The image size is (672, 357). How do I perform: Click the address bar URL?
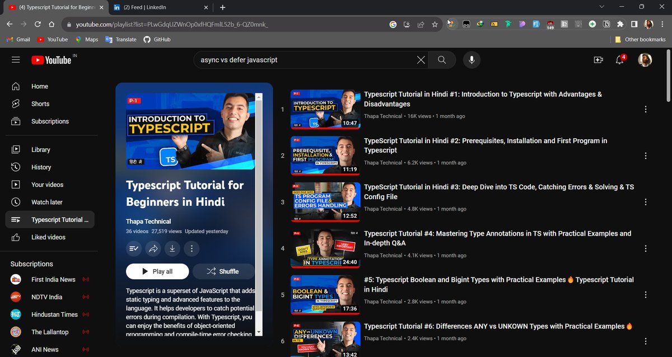(171, 25)
